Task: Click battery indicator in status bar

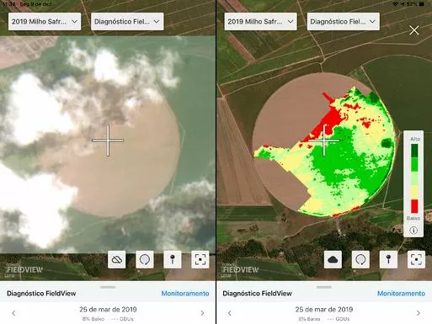Action: pos(422,4)
